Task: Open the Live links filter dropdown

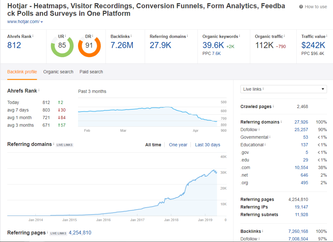Action: pyautogui.click(x=283, y=89)
